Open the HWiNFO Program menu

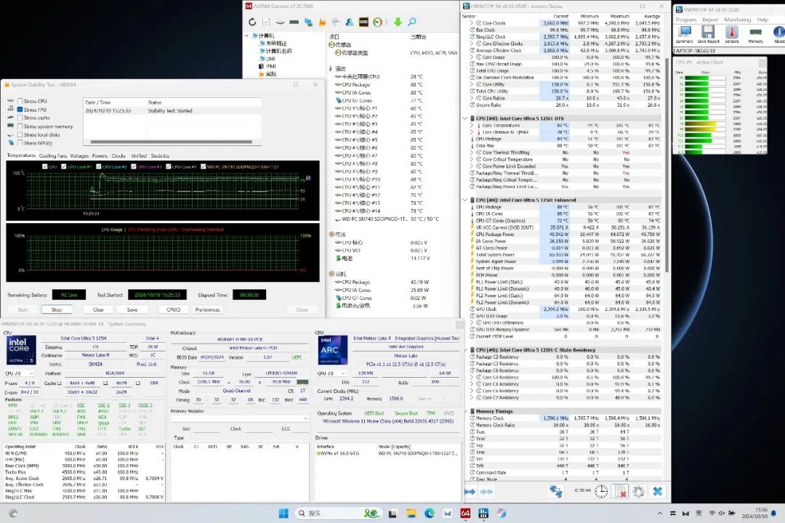pyautogui.click(x=686, y=20)
